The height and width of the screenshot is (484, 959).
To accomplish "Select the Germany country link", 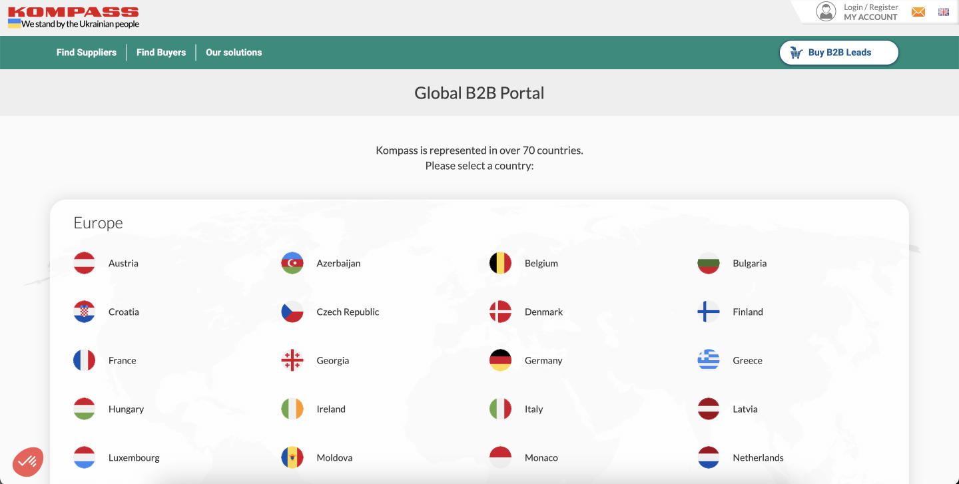I will [x=543, y=360].
